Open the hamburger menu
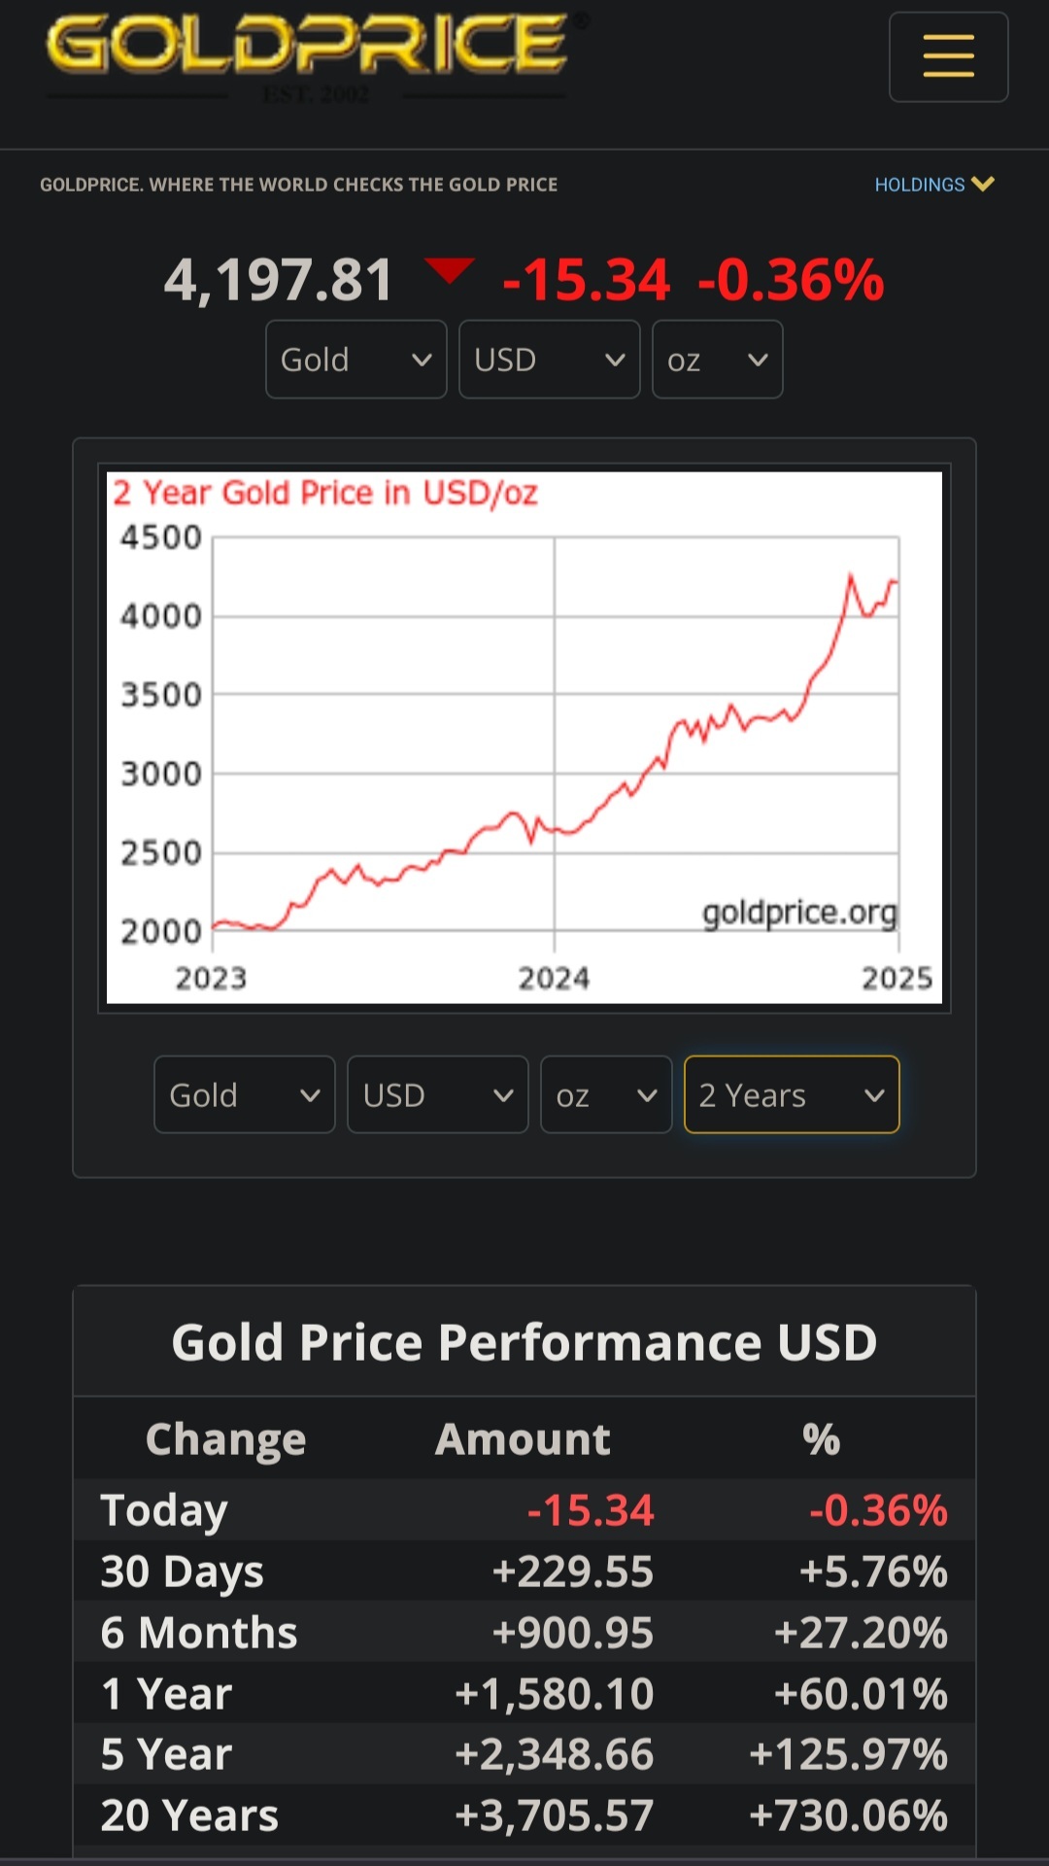 coord(948,56)
